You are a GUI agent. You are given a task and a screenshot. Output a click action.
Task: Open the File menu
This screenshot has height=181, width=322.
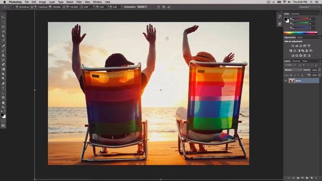27,2
